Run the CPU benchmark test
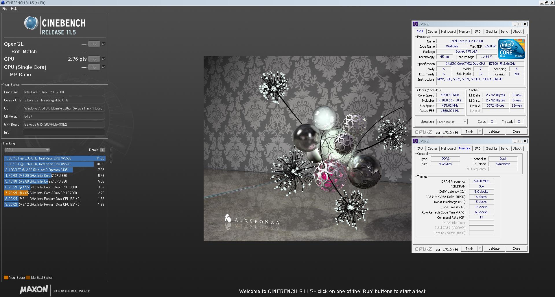Screen dimensions: 555x297 pyautogui.click(x=94, y=59)
